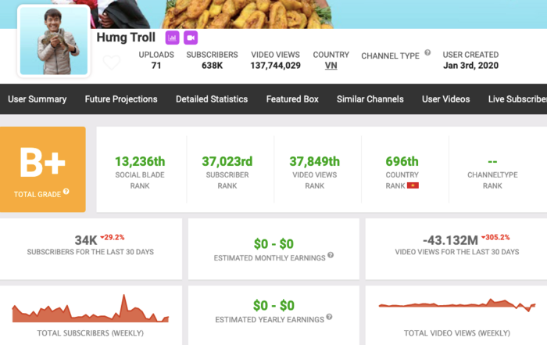Go to the Similar Channels tab

370,99
